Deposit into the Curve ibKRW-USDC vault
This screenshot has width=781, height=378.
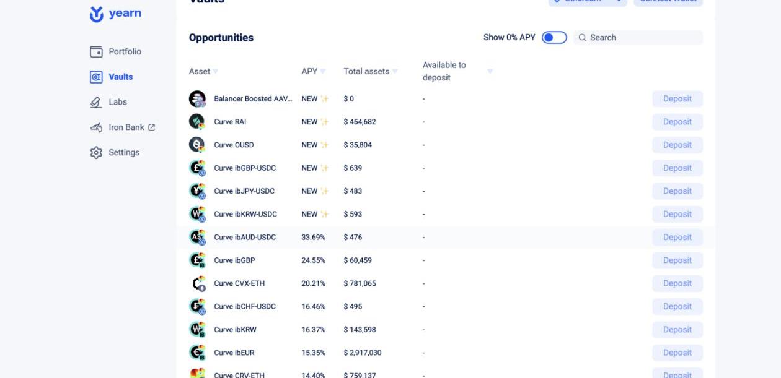(677, 214)
